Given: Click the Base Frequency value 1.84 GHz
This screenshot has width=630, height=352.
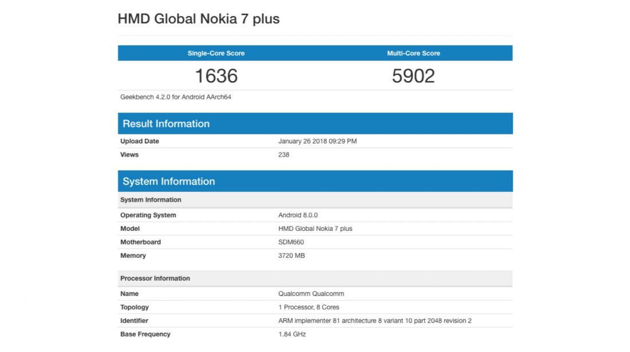Looking at the screenshot, I should tap(292, 334).
